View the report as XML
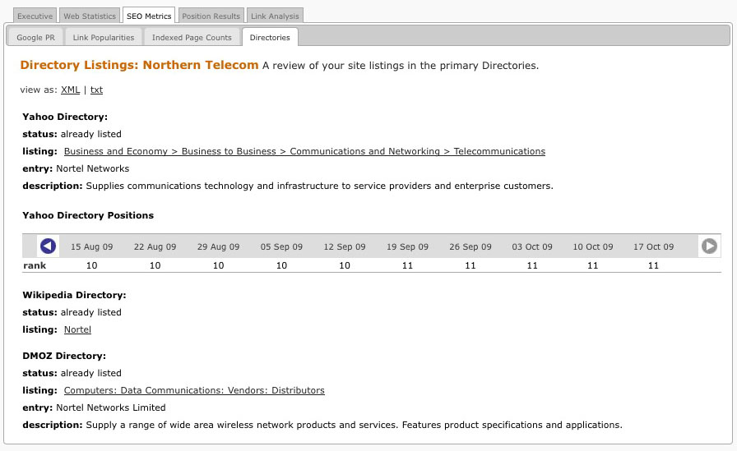 click(x=70, y=90)
